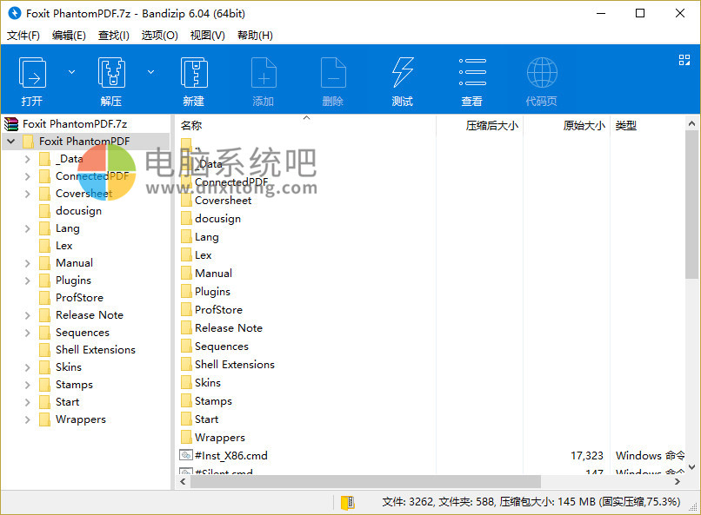Image resolution: width=701 pixels, height=515 pixels.
Task: Click the View (查看) list icon
Action: pyautogui.click(x=472, y=72)
